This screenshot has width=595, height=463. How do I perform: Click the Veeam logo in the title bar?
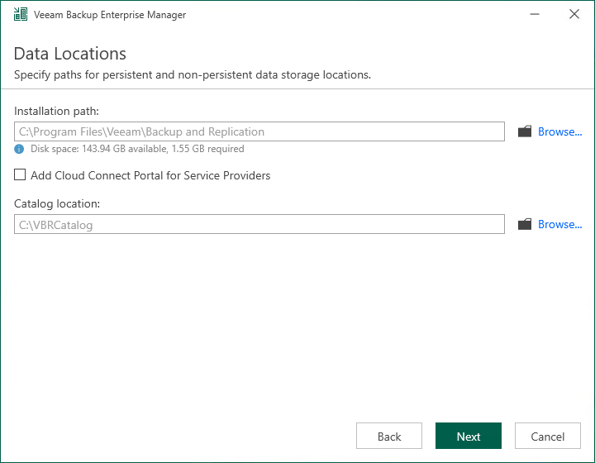[21, 15]
